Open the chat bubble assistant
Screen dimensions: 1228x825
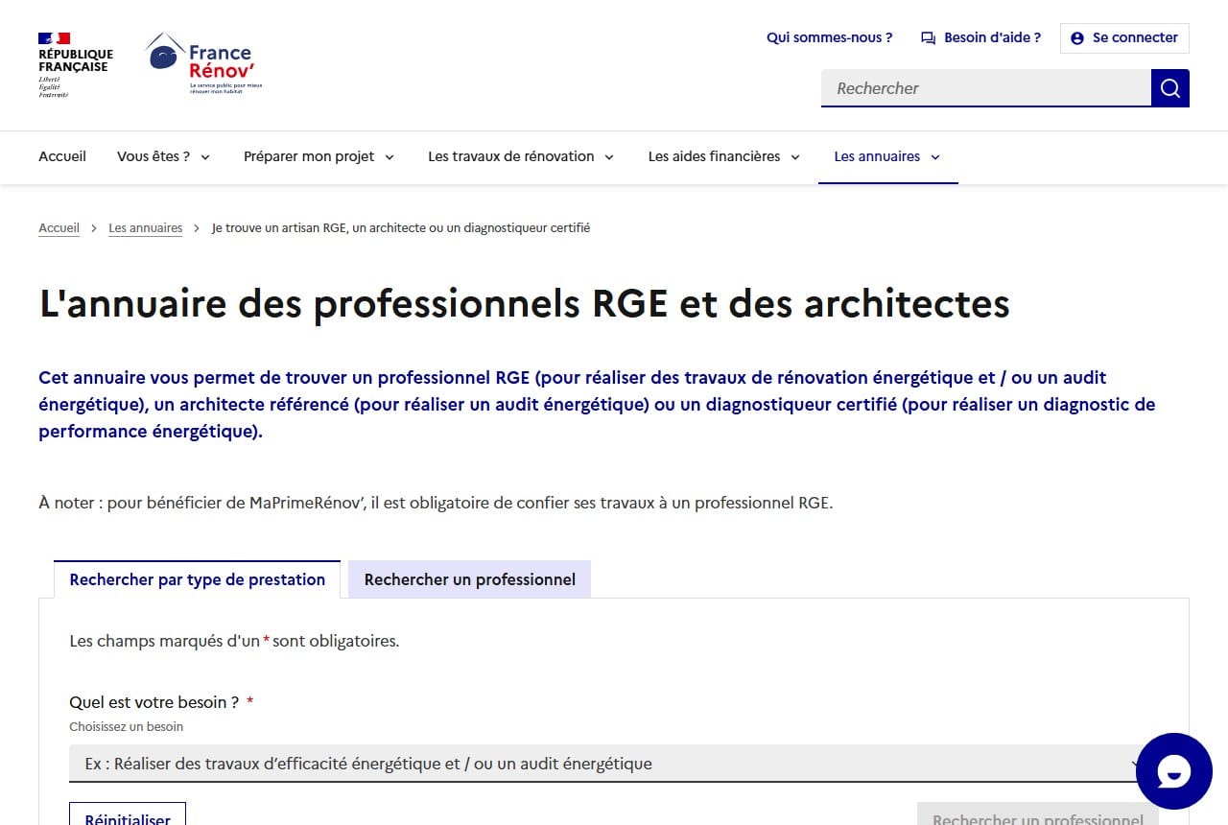tap(1174, 771)
